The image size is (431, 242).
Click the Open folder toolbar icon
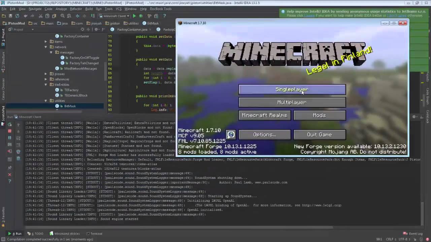[x=4, y=16]
